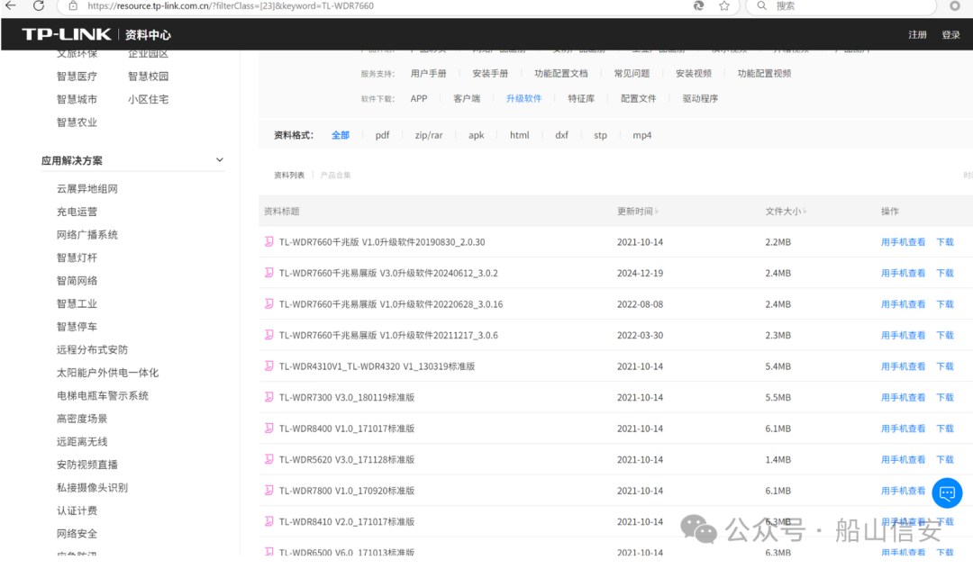973x569 pixels.
Task: Sort by 文件大小 column arrow
Action: pos(805,212)
